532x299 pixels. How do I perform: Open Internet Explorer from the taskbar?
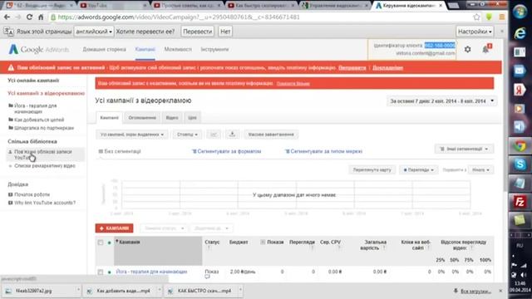click(x=520, y=33)
